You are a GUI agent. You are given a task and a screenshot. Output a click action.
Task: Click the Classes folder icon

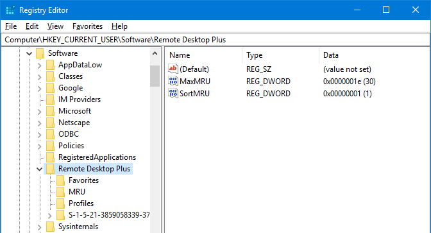[x=50, y=76]
